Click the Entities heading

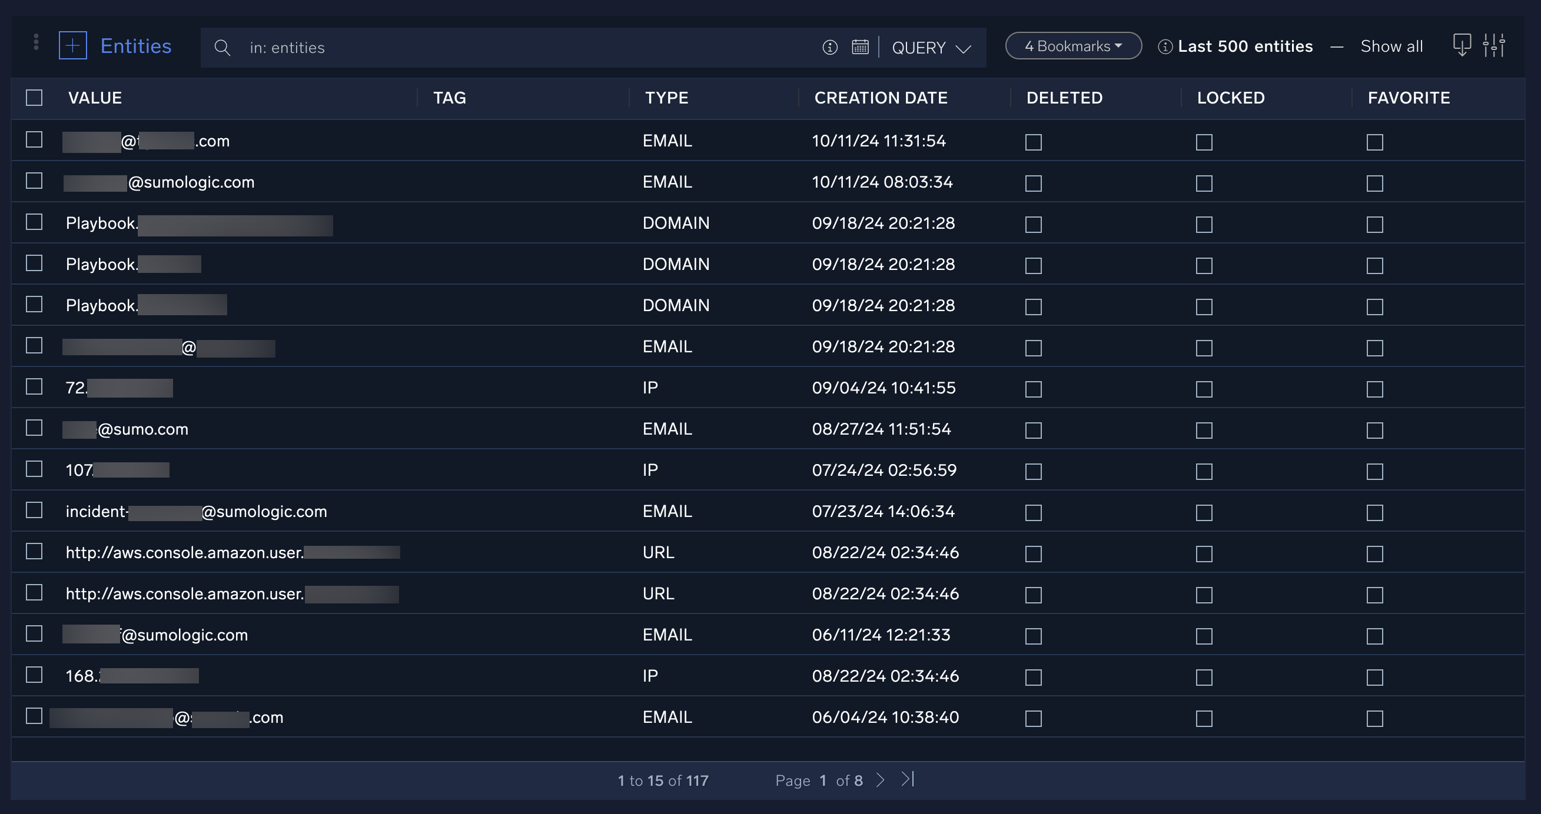pos(135,45)
